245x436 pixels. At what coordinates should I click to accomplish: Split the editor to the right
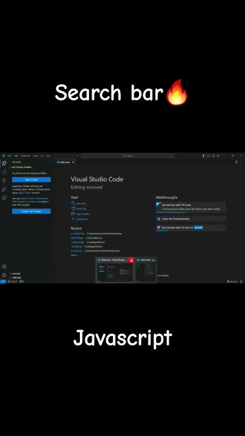tap(236, 162)
